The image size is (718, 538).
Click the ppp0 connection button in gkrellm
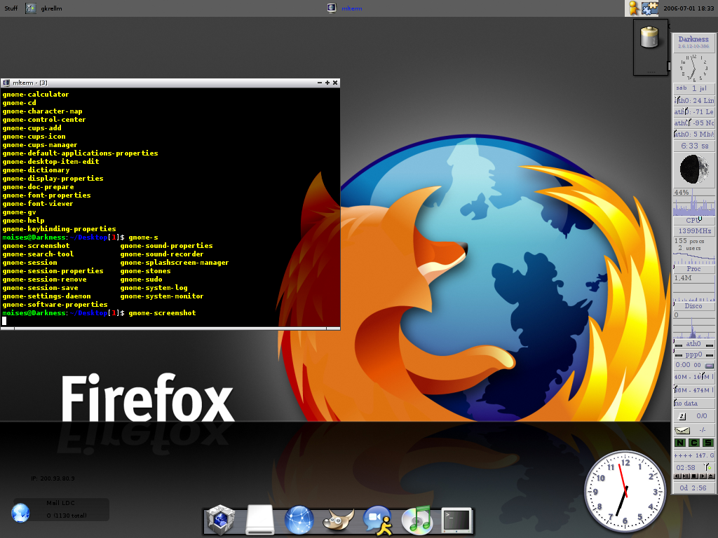tap(693, 354)
